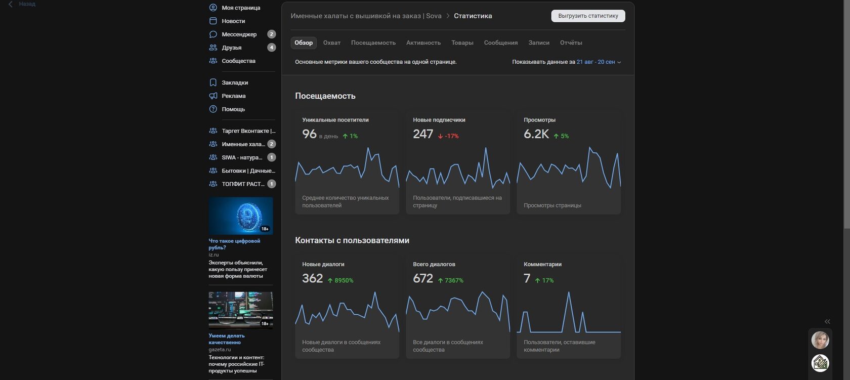The image size is (850, 380).
Task: Switch to the Охват tab
Action: point(332,43)
